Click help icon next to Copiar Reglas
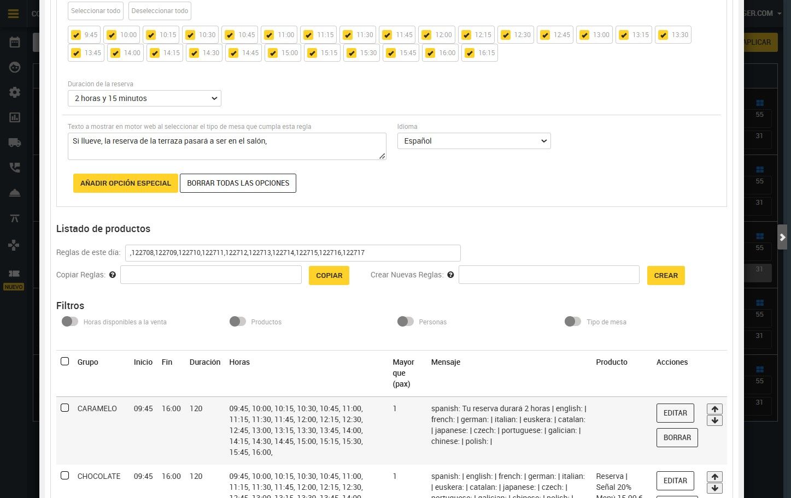Screen dimensions: 791x498 113,275
